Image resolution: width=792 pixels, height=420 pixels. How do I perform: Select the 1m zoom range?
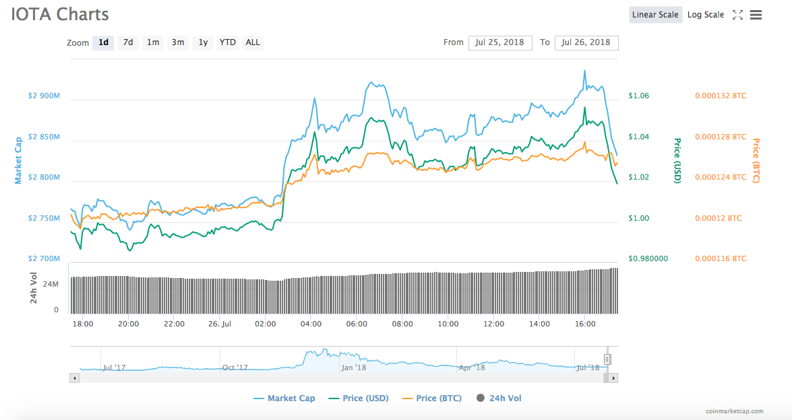[153, 42]
